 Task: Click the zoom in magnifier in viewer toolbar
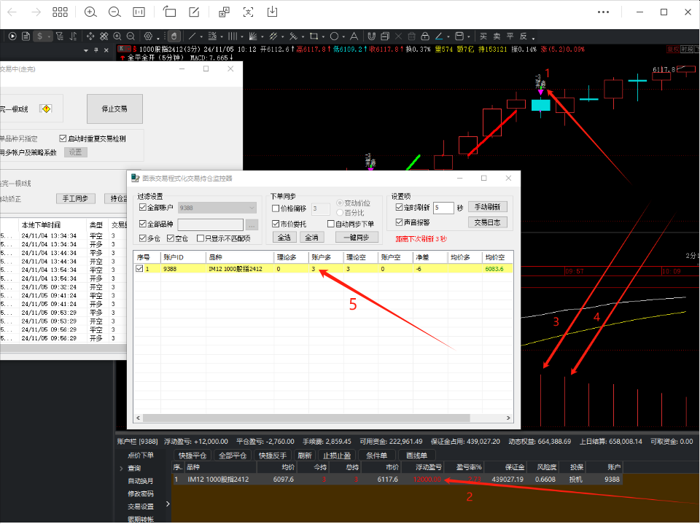90,12
